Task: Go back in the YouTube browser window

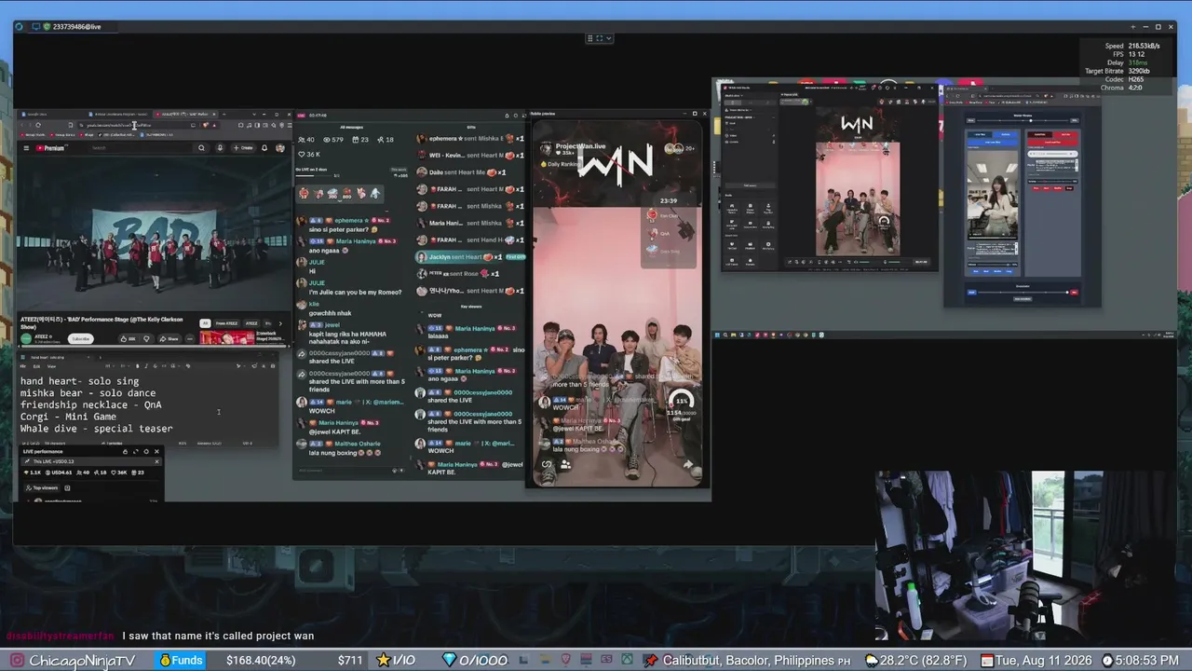Action: point(21,125)
